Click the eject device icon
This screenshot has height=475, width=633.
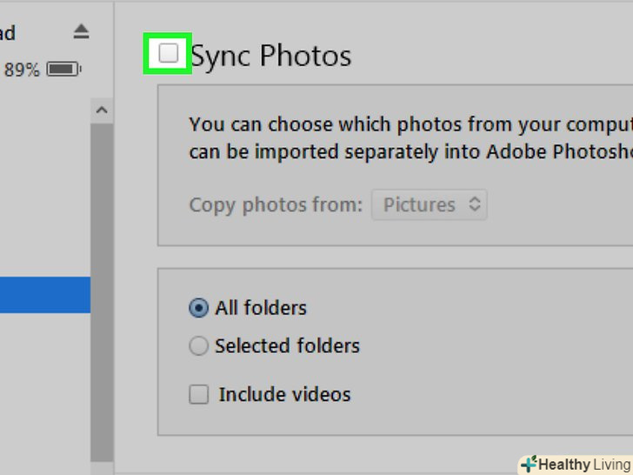[81, 32]
